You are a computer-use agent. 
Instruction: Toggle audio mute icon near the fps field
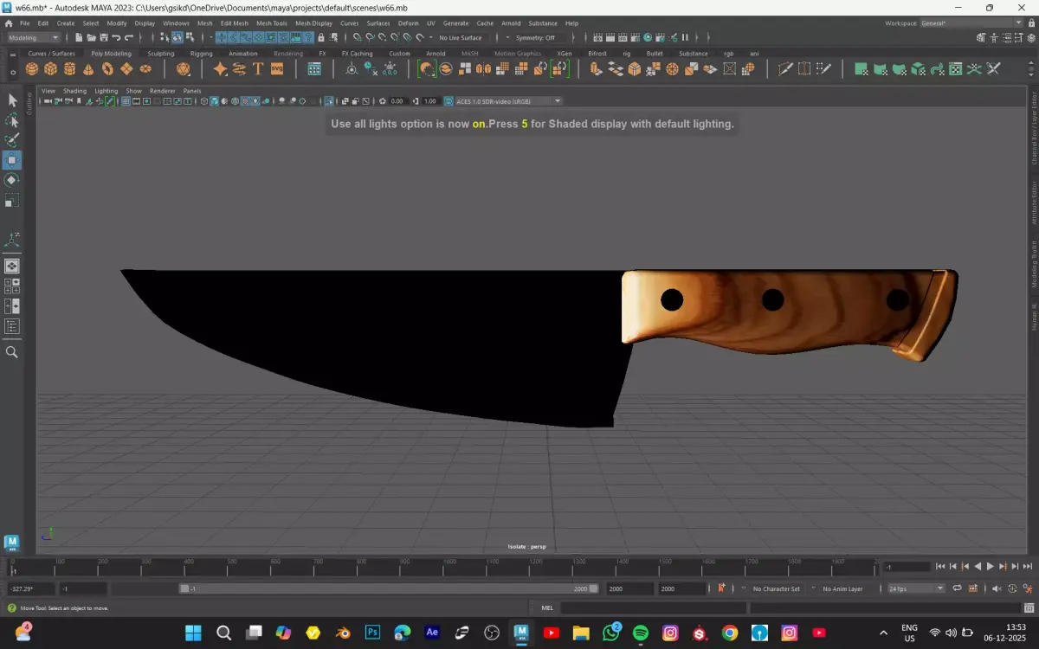pyautogui.click(x=997, y=588)
